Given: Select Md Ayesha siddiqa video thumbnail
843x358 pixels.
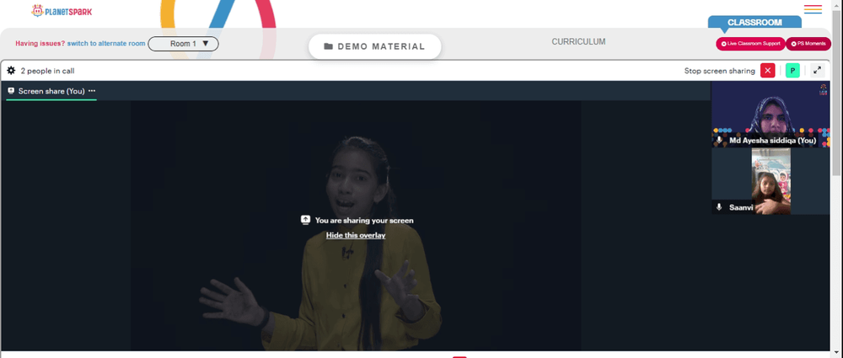Looking at the screenshot, I should tap(771, 115).
